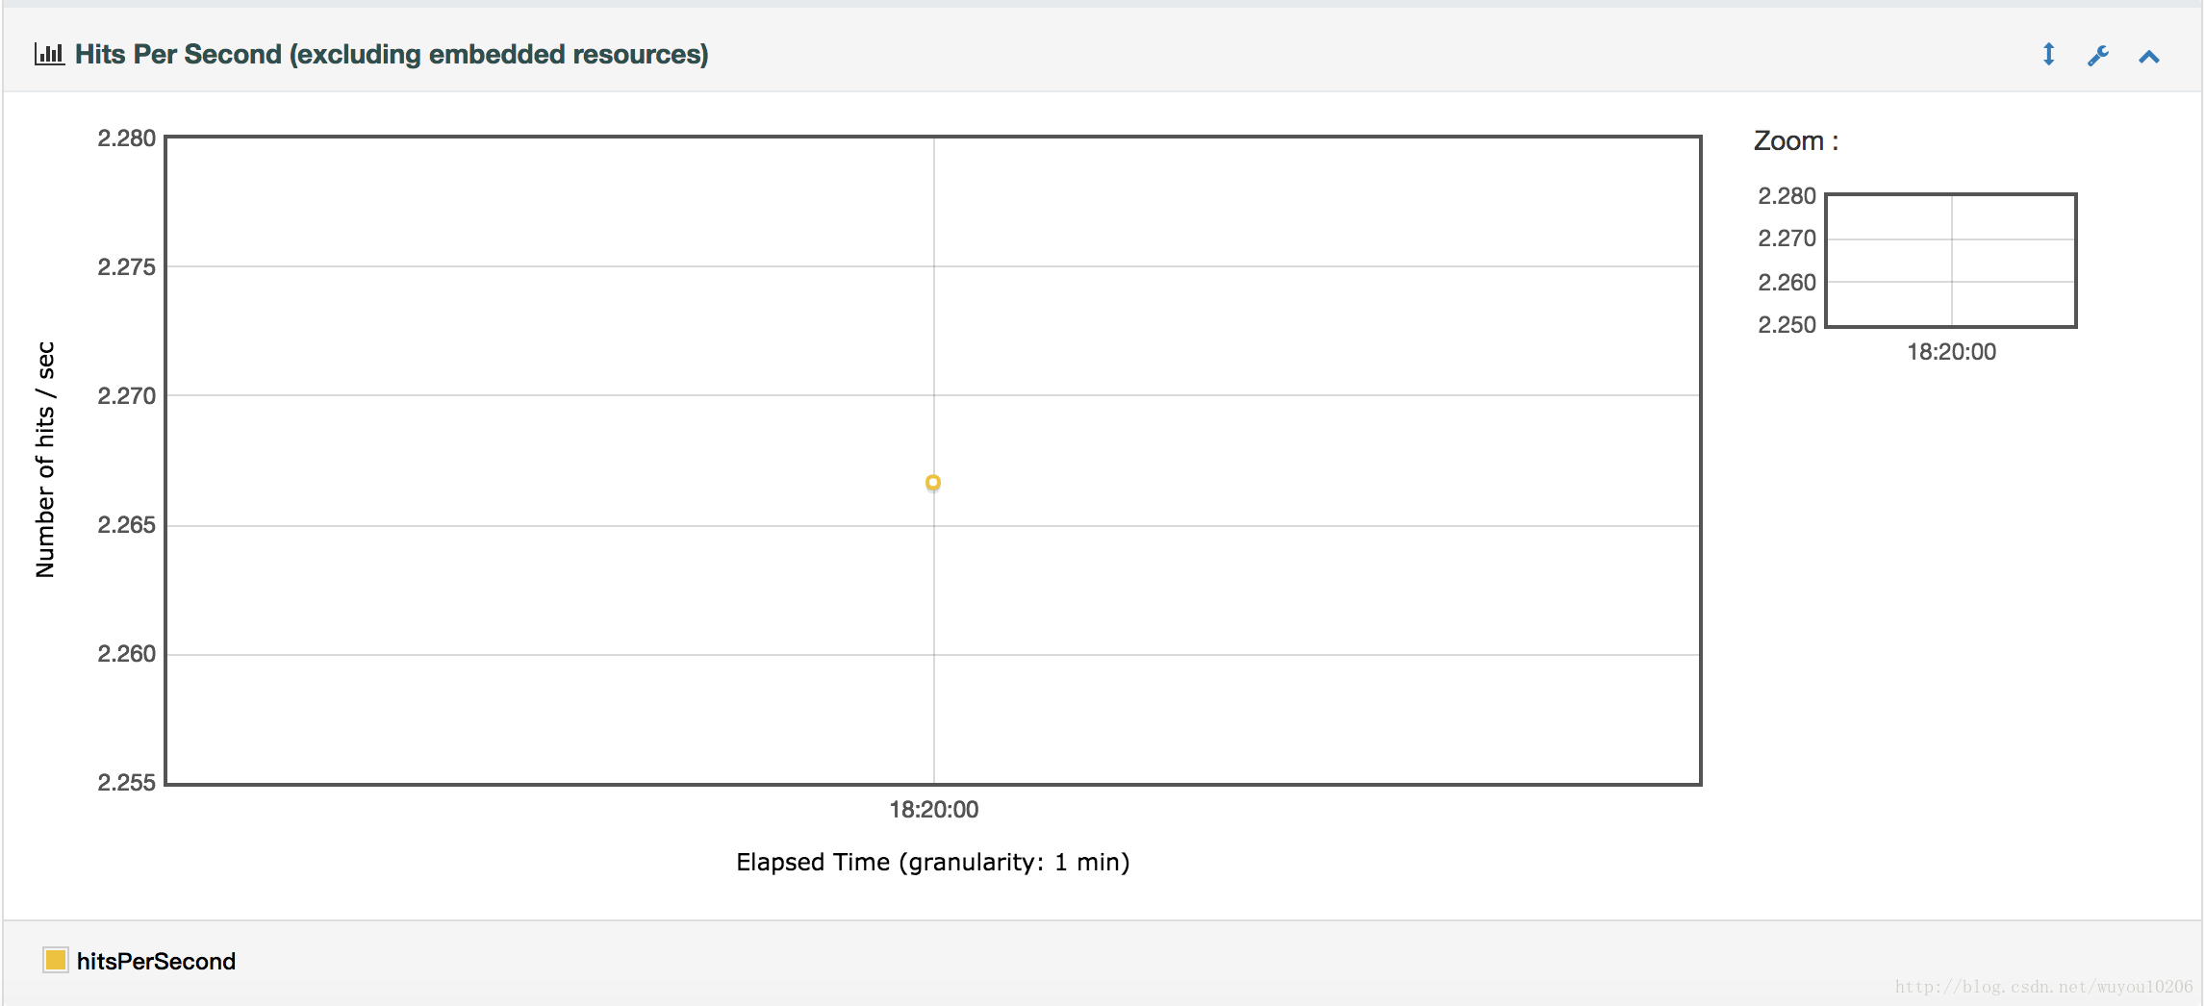
Task: Click the Zoom : label
Action: (1796, 141)
